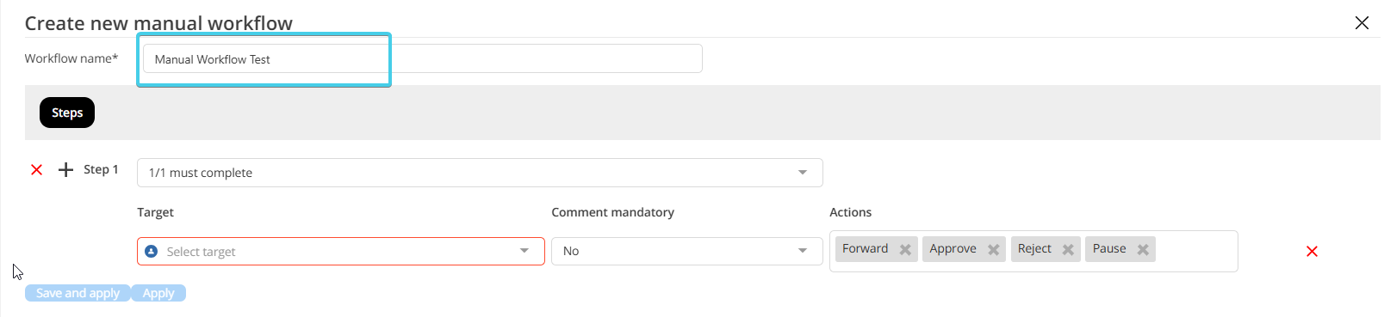This screenshot has height=317, width=1384.
Task: Remove the Approve action tag
Action: coord(993,250)
